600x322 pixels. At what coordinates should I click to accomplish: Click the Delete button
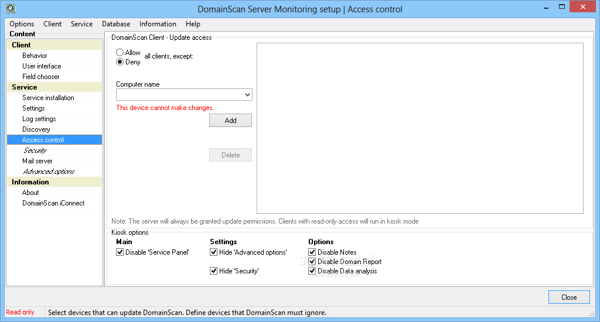click(230, 155)
